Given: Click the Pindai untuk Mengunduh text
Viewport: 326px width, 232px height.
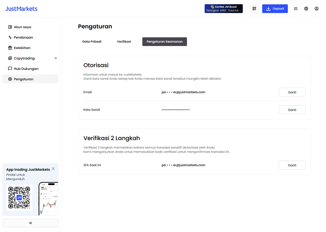Looking at the screenshot, I should (x=15, y=177).
